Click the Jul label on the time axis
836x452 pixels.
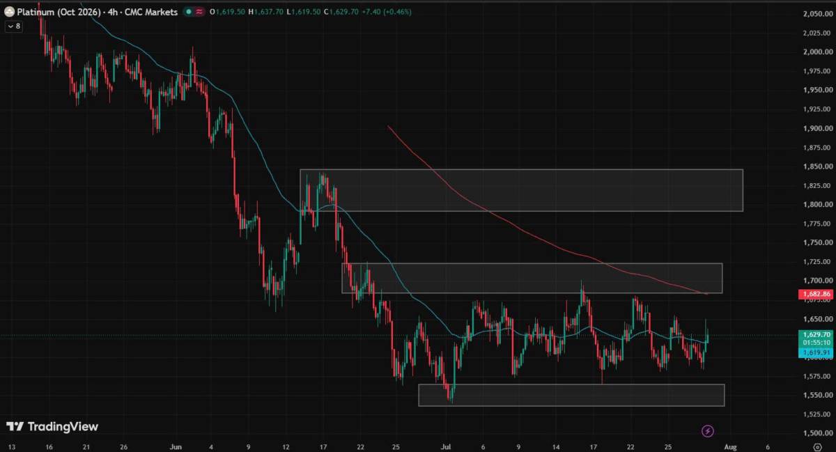point(444,446)
